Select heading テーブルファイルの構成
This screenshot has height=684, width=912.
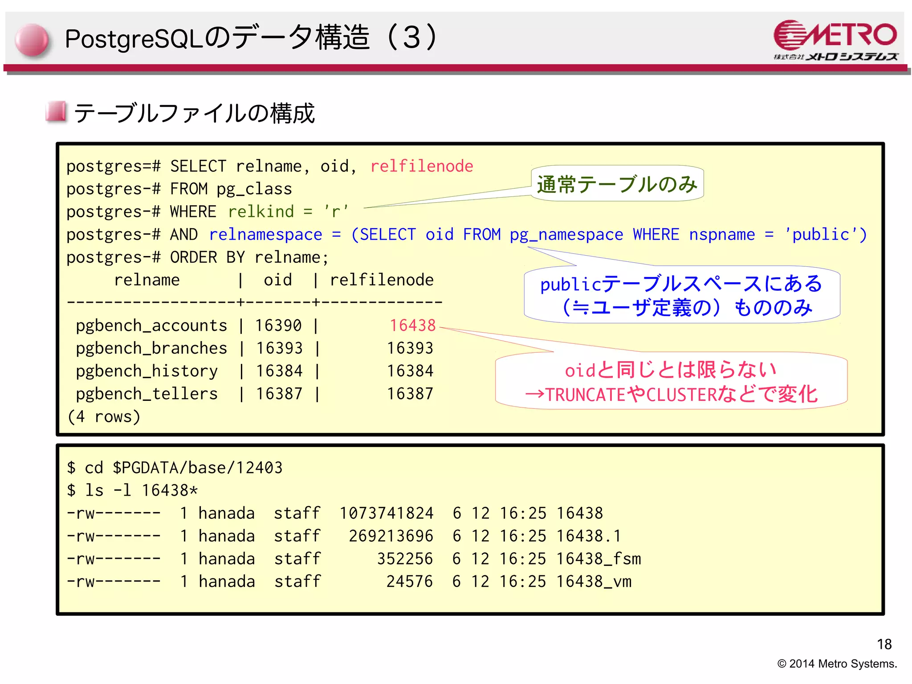click(x=194, y=113)
